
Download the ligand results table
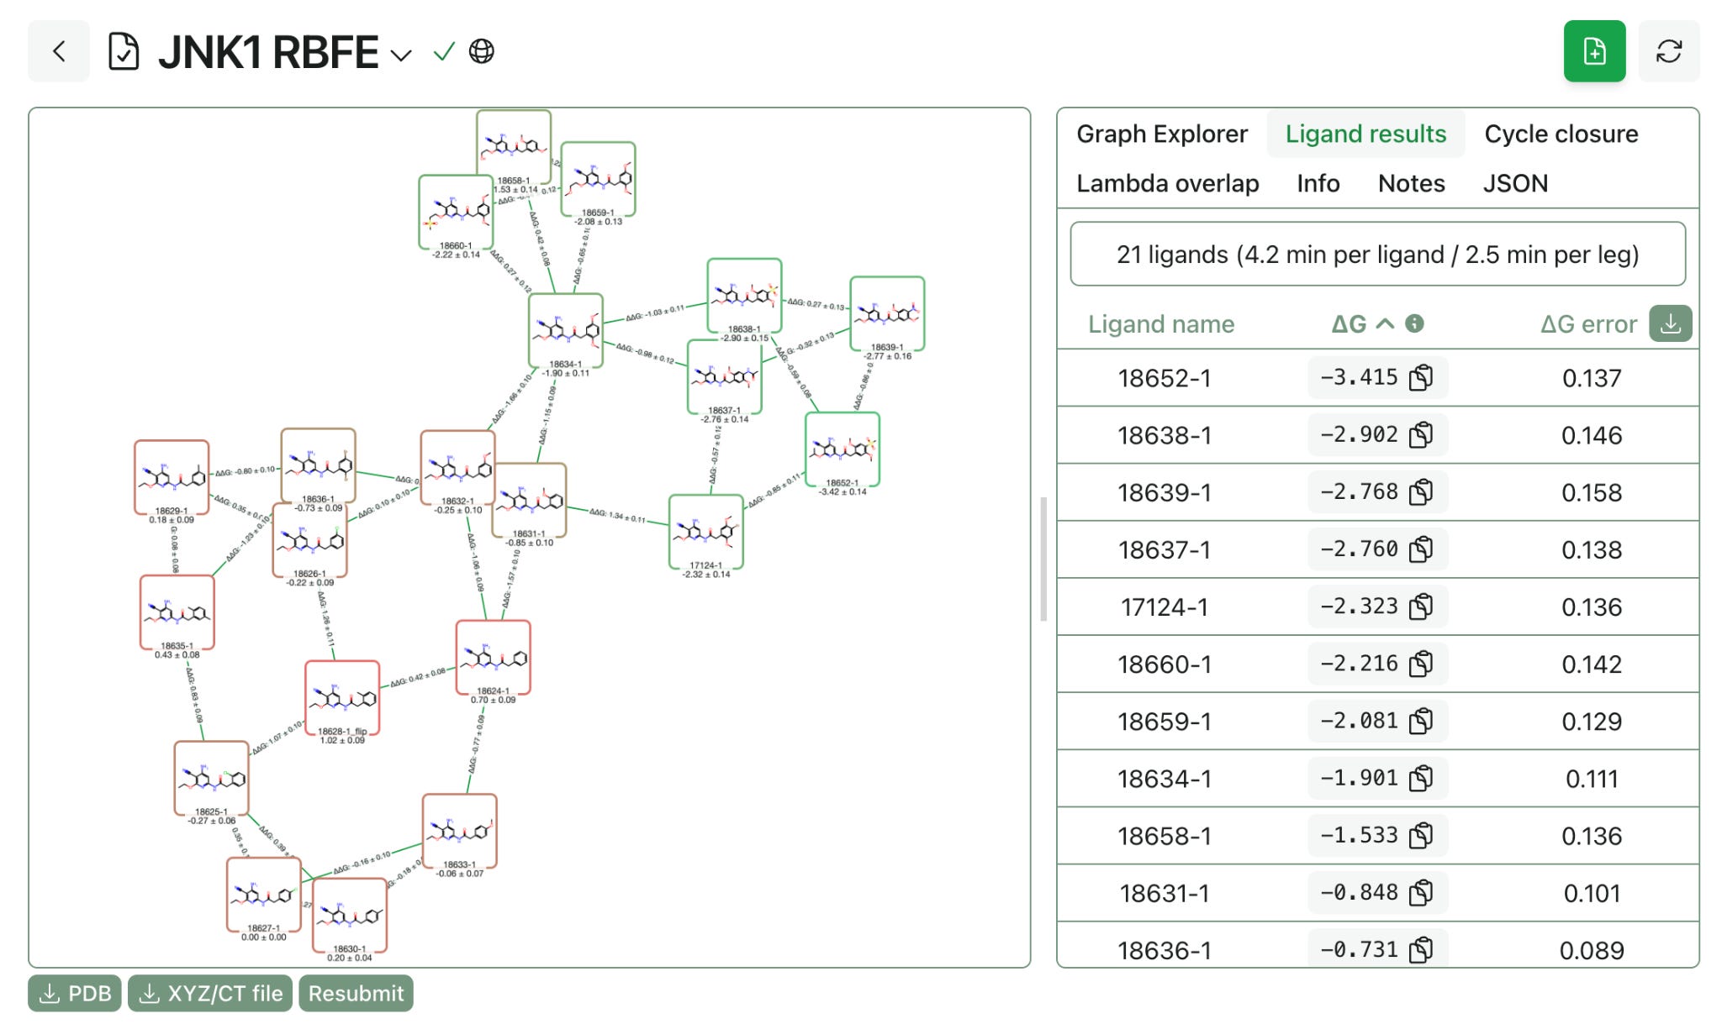click(1670, 323)
